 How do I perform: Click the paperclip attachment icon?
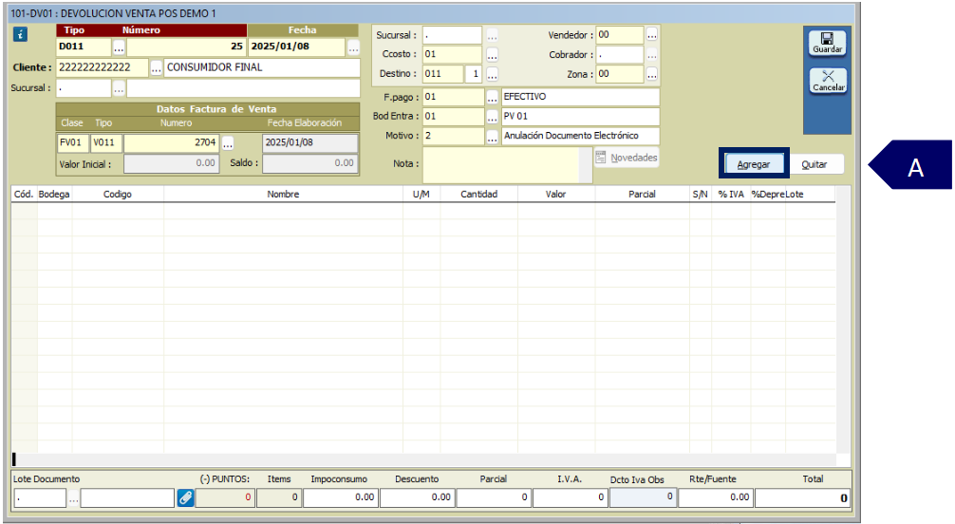185,497
